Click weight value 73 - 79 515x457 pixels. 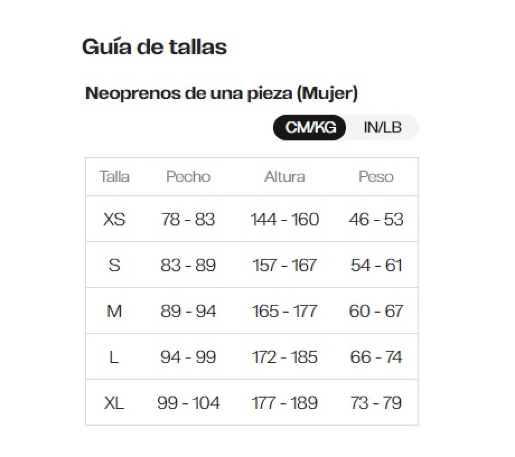click(376, 403)
